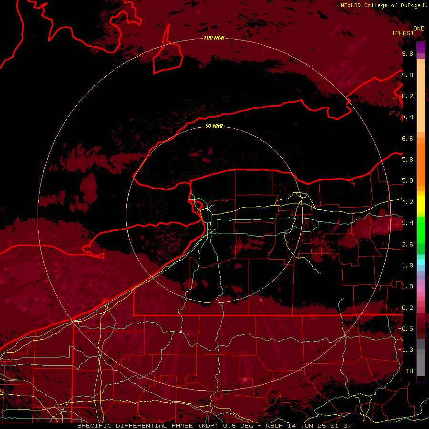Click the 2.6 scale label
429x429 pixels.
point(408,245)
